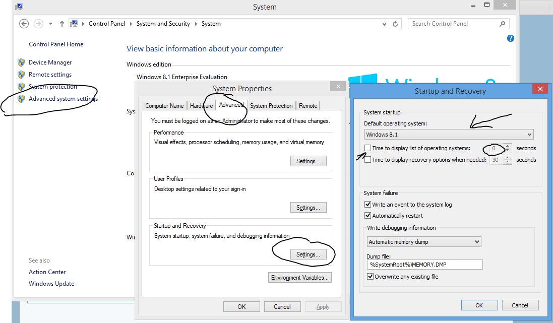This screenshot has height=323, width=553.
Task: Click the shield icon beside System protection
Action: click(21, 86)
